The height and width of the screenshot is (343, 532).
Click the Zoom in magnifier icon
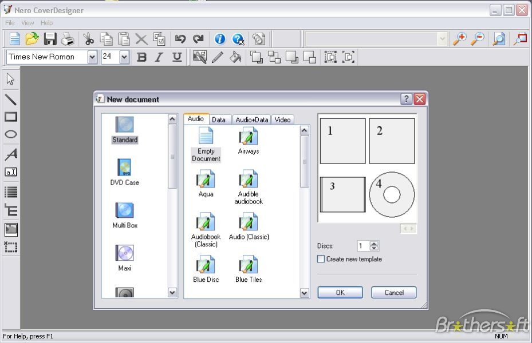pos(460,39)
